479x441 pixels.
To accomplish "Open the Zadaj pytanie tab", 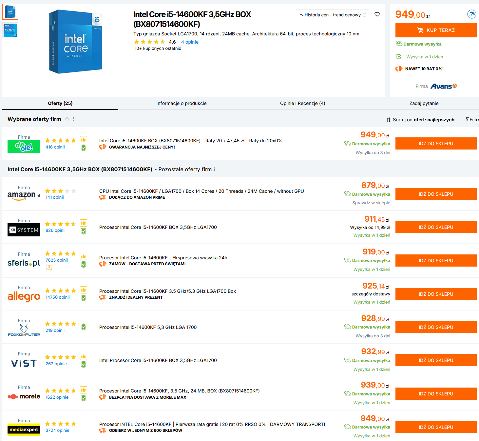I will click(x=424, y=103).
